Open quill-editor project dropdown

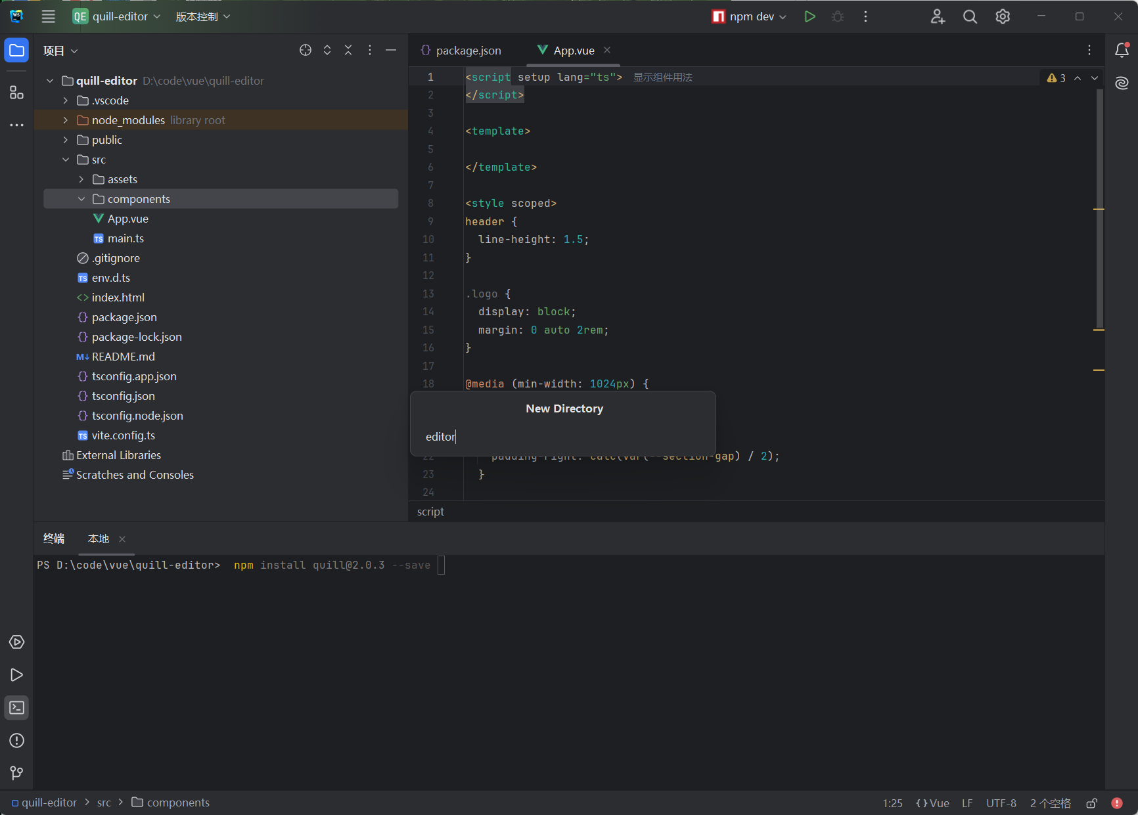tap(116, 16)
